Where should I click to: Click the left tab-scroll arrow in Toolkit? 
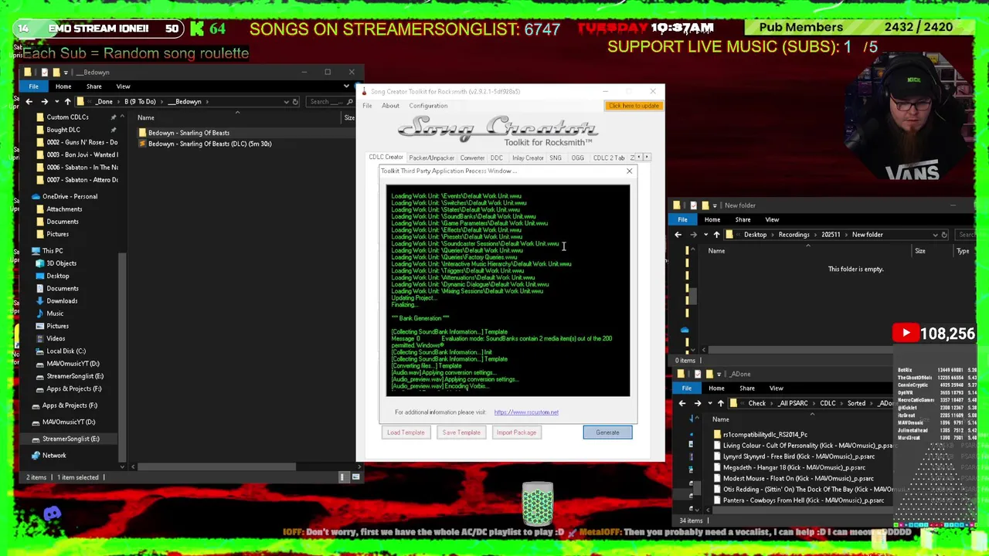point(639,158)
